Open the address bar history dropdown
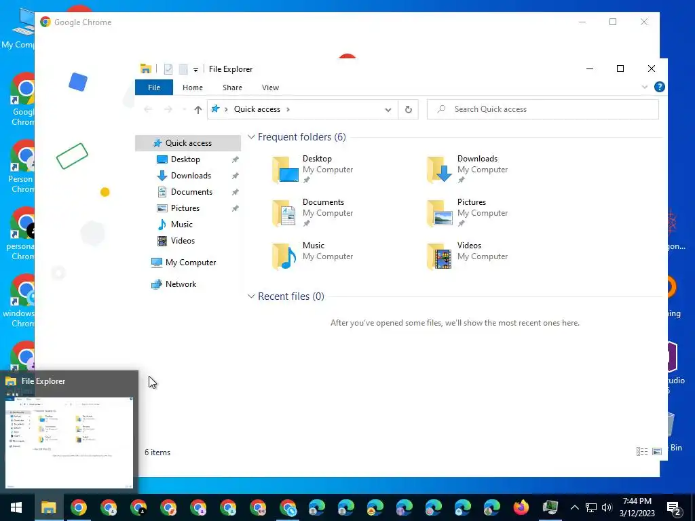695x521 pixels. pos(388,109)
